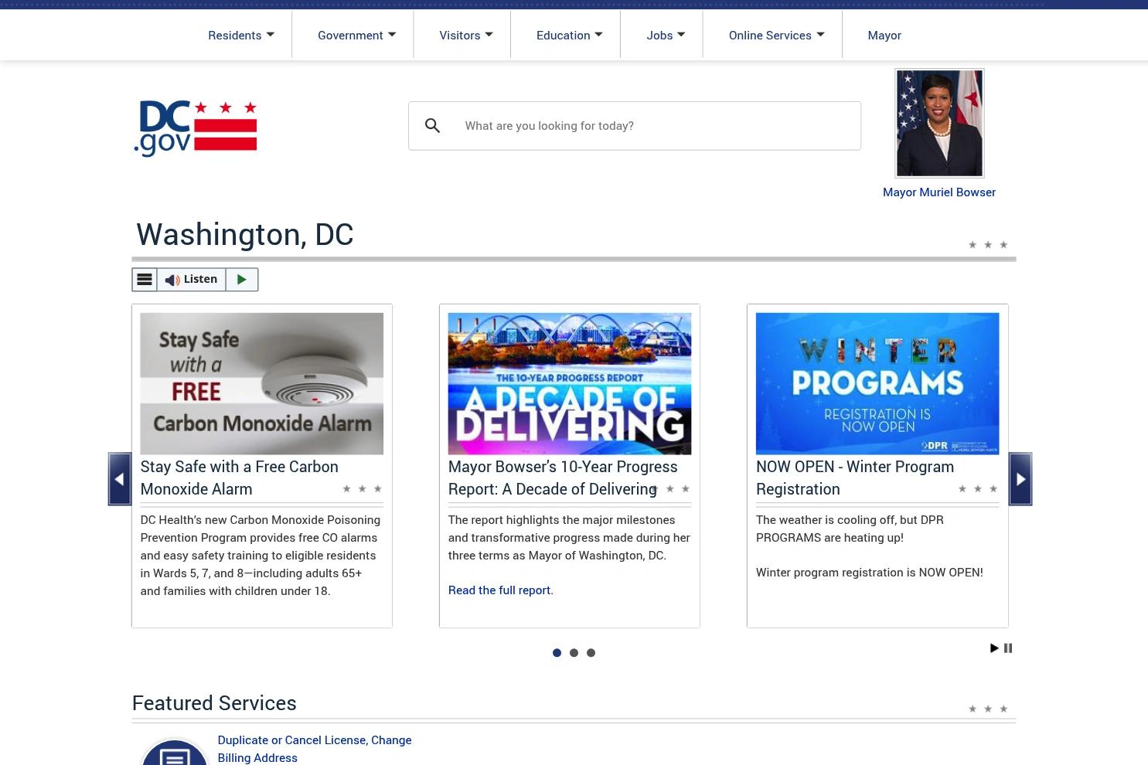The image size is (1148, 765).
Task: Open Mayor Muriel Bowser's portrait photo
Action: (x=939, y=123)
